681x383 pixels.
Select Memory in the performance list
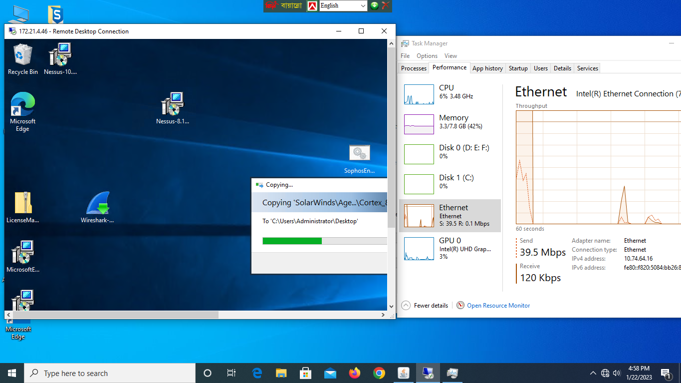pos(450,124)
